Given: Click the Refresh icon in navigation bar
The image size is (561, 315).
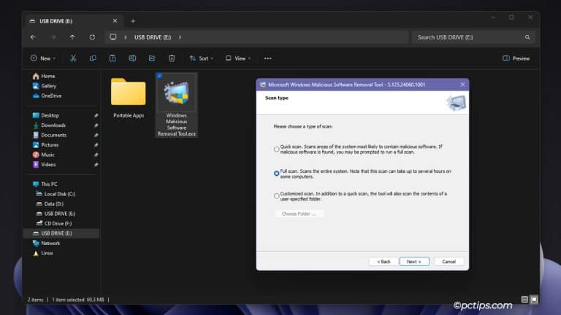Looking at the screenshot, I should pyautogui.click(x=92, y=37).
